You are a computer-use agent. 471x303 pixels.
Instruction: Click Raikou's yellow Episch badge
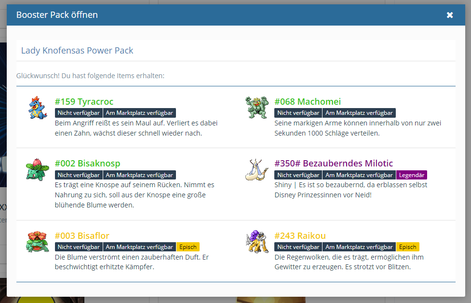[x=407, y=247]
